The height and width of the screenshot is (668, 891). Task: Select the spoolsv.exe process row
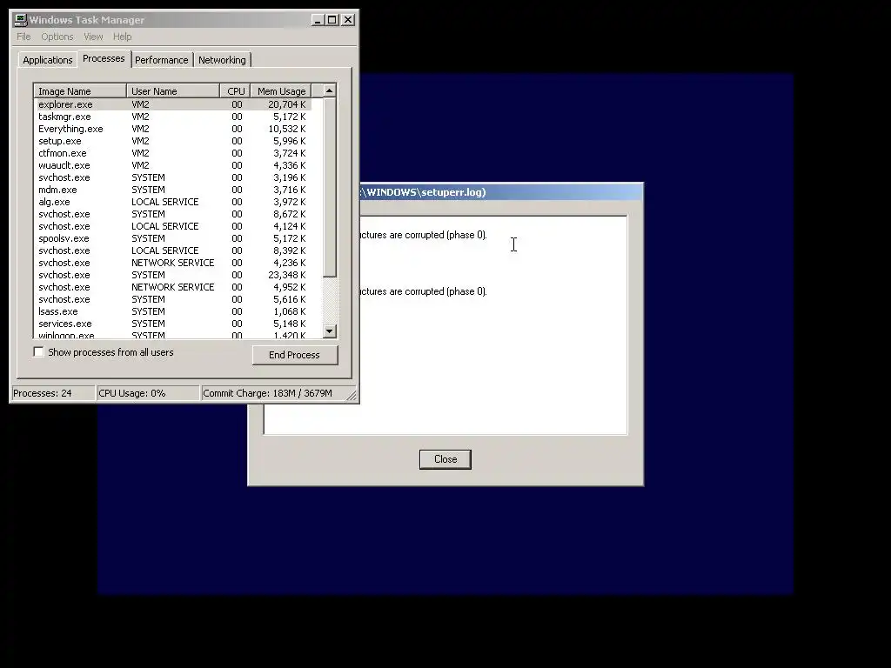pyautogui.click(x=173, y=238)
